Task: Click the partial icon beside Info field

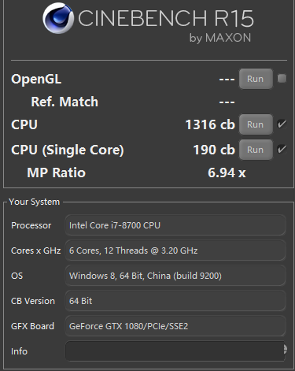Action: point(286,350)
